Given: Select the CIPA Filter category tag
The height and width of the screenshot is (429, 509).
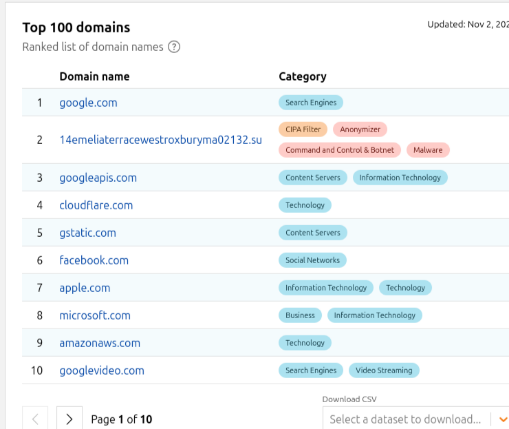Looking at the screenshot, I should (303, 129).
